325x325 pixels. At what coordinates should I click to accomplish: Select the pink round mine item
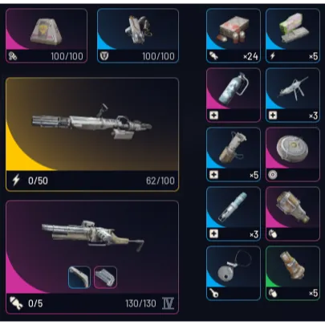(293, 155)
